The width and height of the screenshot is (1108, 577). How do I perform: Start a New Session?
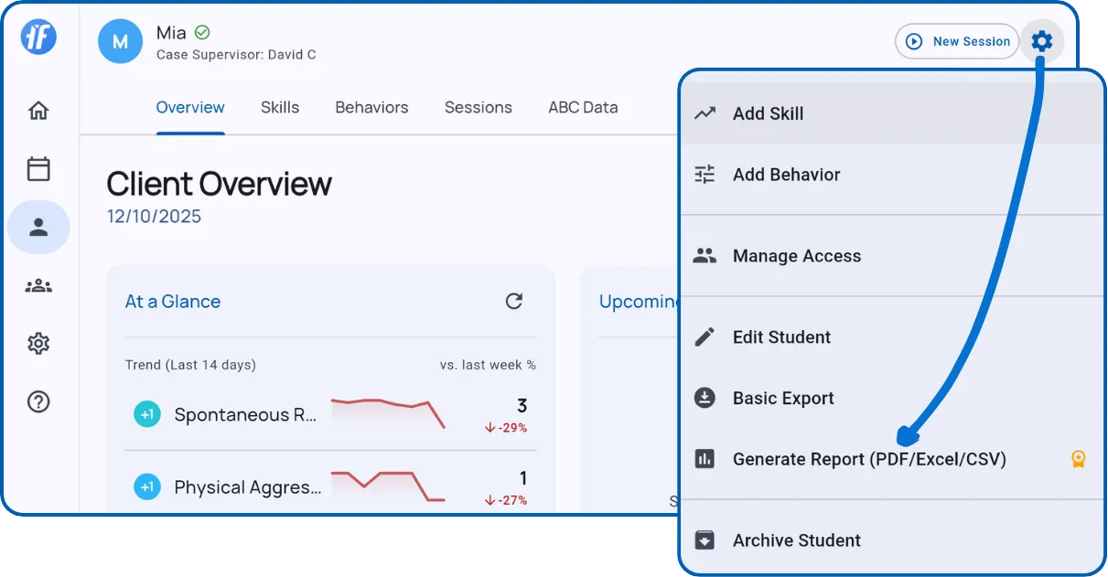coord(956,41)
